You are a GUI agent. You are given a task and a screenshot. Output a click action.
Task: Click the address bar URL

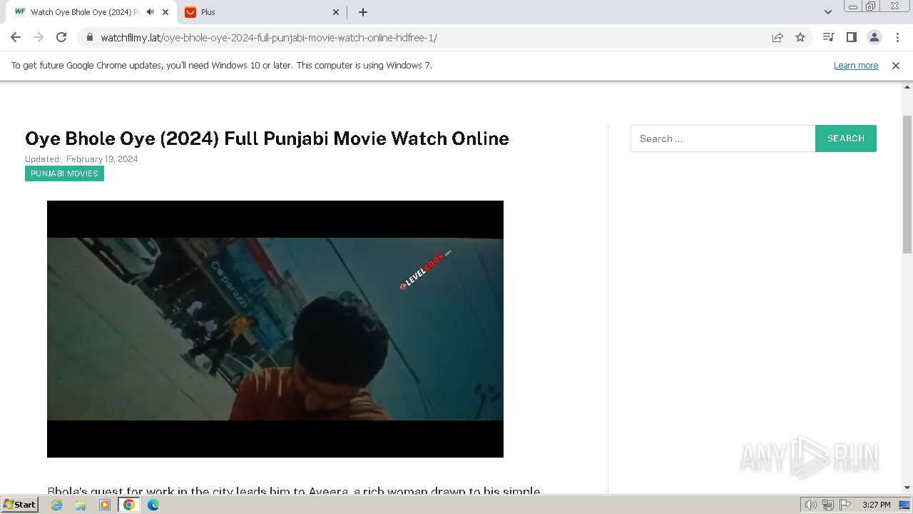269,38
